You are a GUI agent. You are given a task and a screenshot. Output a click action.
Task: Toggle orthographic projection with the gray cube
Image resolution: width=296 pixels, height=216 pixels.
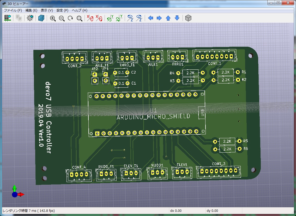(188, 18)
